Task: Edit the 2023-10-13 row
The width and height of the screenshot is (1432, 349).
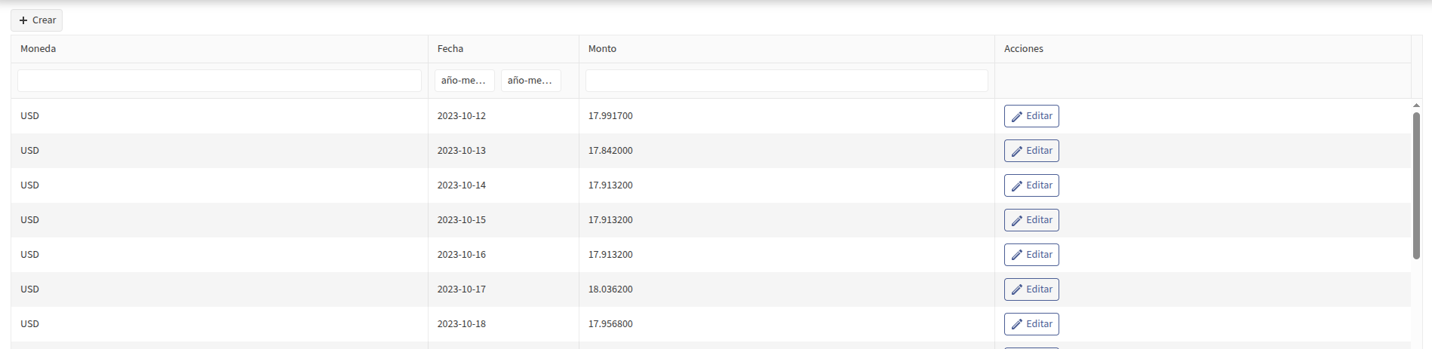Action: (1031, 151)
